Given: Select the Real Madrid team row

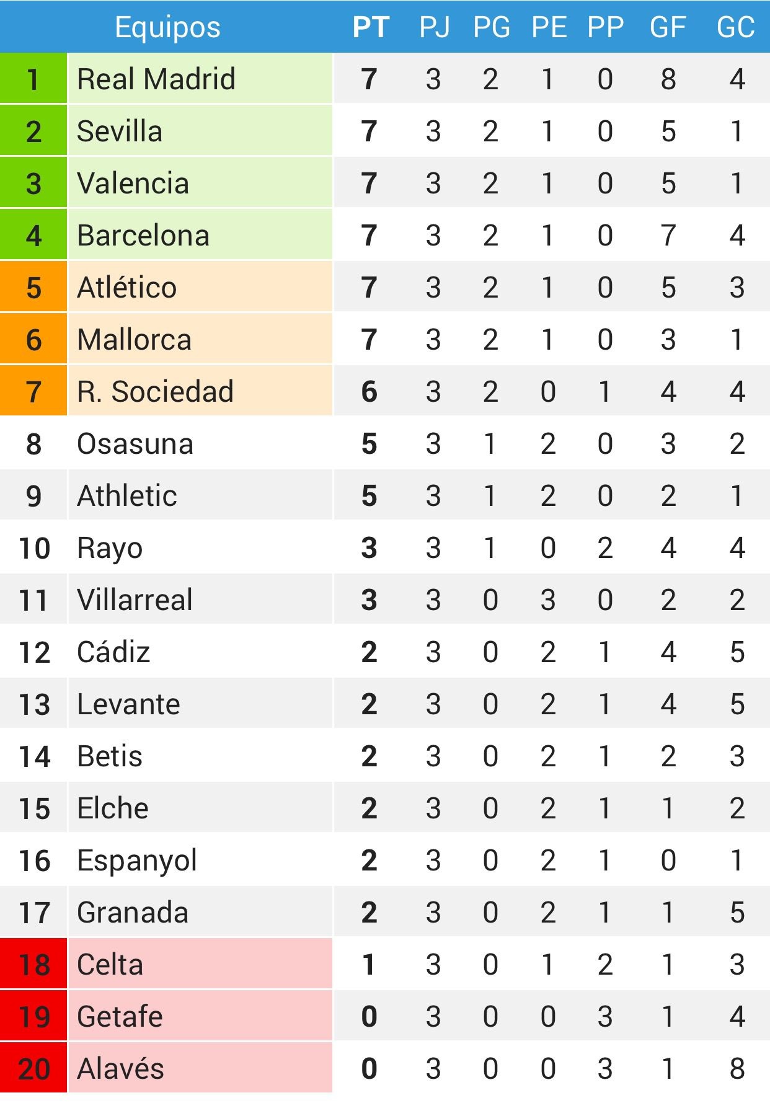Looking at the screenshot, I should pos(385,79).
